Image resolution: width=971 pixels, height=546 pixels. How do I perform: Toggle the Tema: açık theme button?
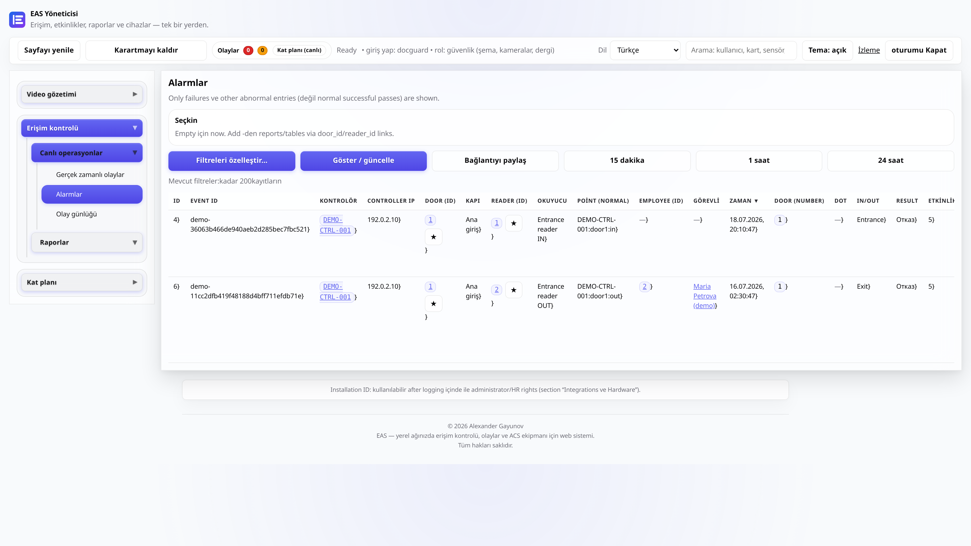[827, 50]
